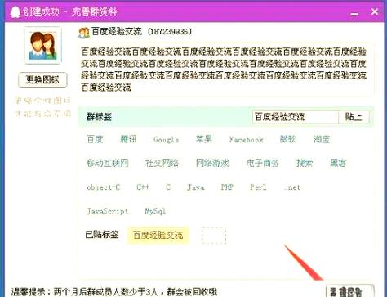This screenshot has height=297, width=387.
Task: Select the 淘宝 tag
Action: pyautogui.click(x=322, y=139)
